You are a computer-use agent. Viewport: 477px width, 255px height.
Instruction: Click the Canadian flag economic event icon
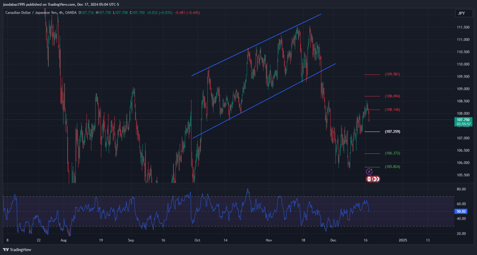(369, 179)
